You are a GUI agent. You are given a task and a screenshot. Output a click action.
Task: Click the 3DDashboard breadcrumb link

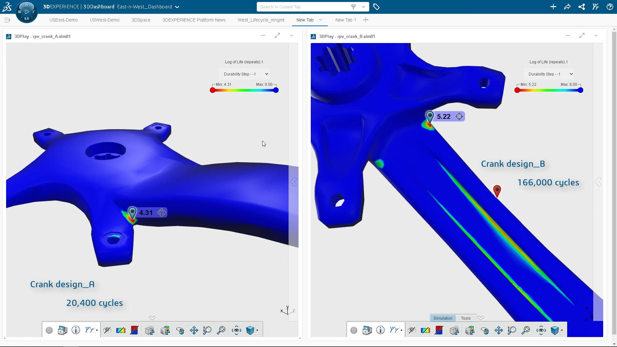tap(99, 6)
